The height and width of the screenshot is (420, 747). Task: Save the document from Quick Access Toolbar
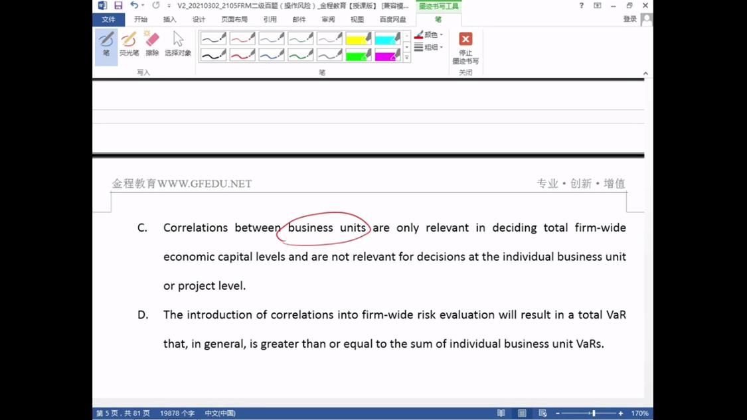click(118, 5)
